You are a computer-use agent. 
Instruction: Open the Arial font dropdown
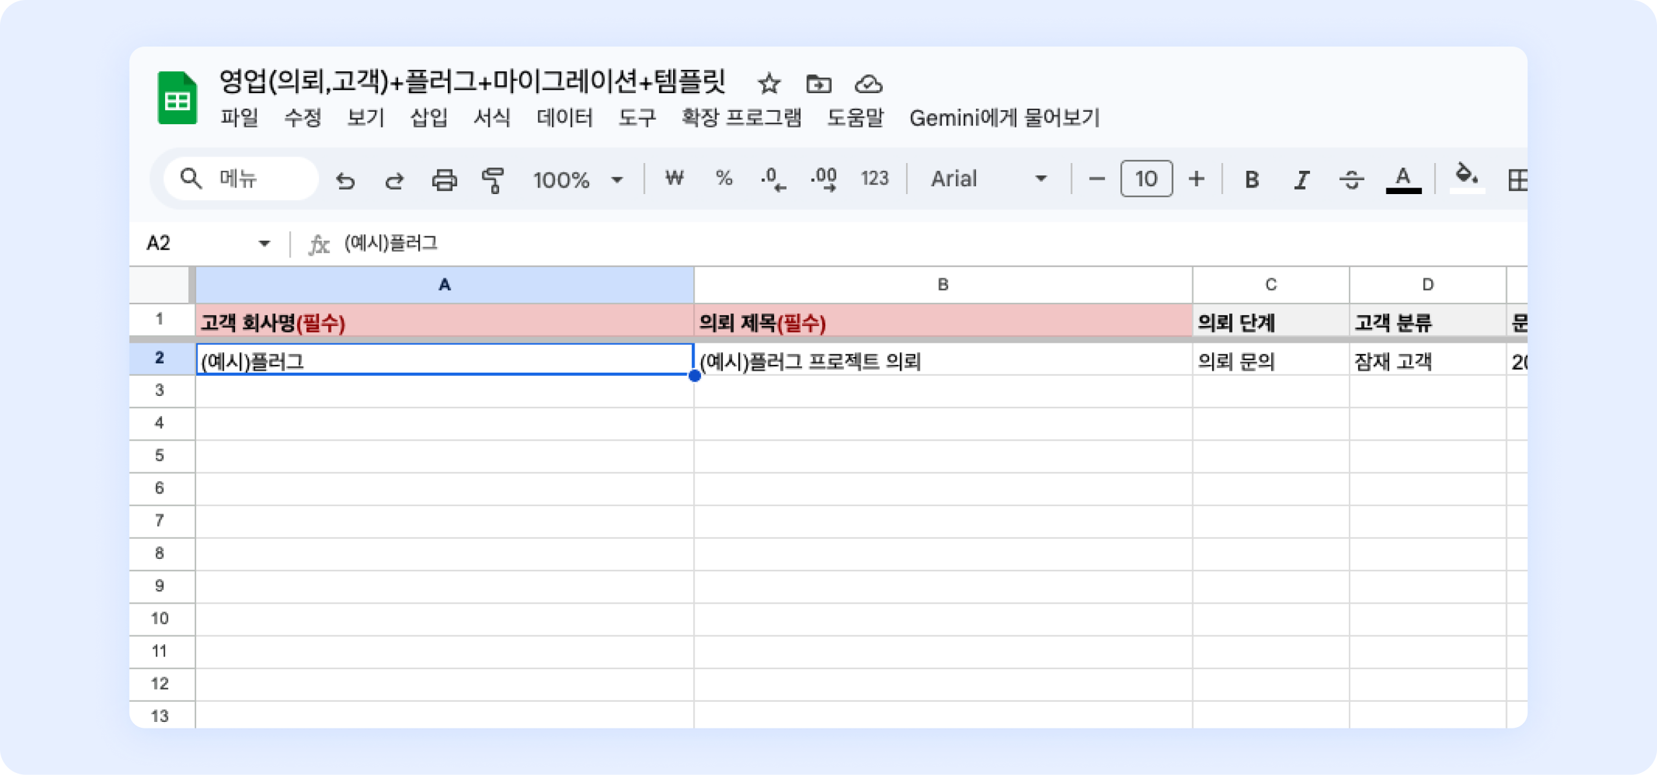tap(988, 179)
